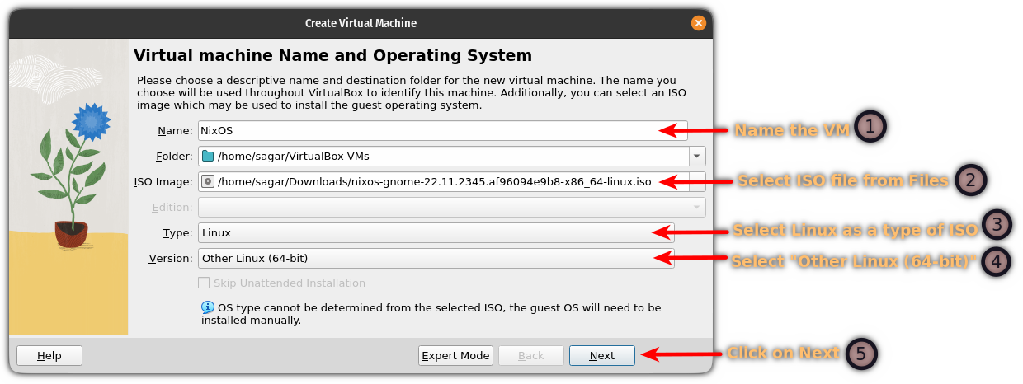Expand the Folder dropdown arrow
The height and width of the screenshot is (384, 1023).
697,156
